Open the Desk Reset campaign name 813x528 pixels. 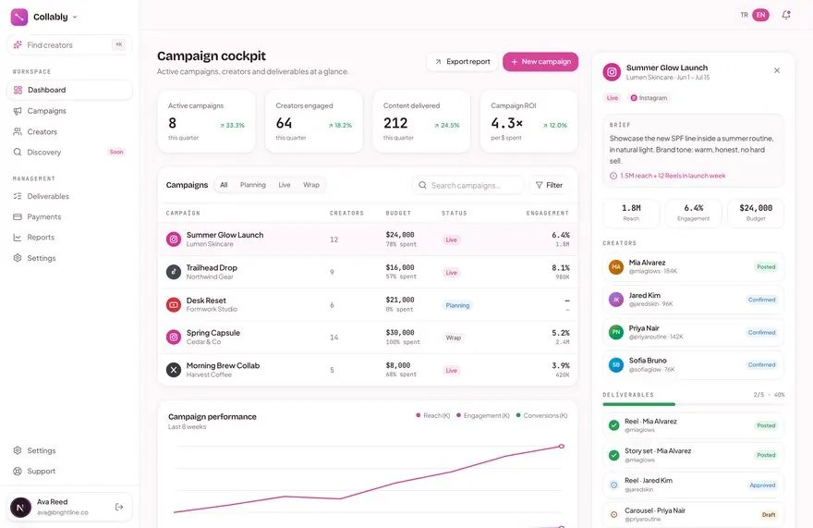(x=206, y=301)
